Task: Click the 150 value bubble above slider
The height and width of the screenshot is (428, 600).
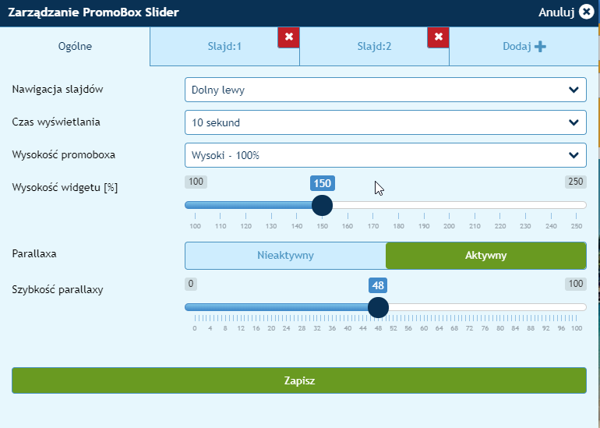Action: 323,183
